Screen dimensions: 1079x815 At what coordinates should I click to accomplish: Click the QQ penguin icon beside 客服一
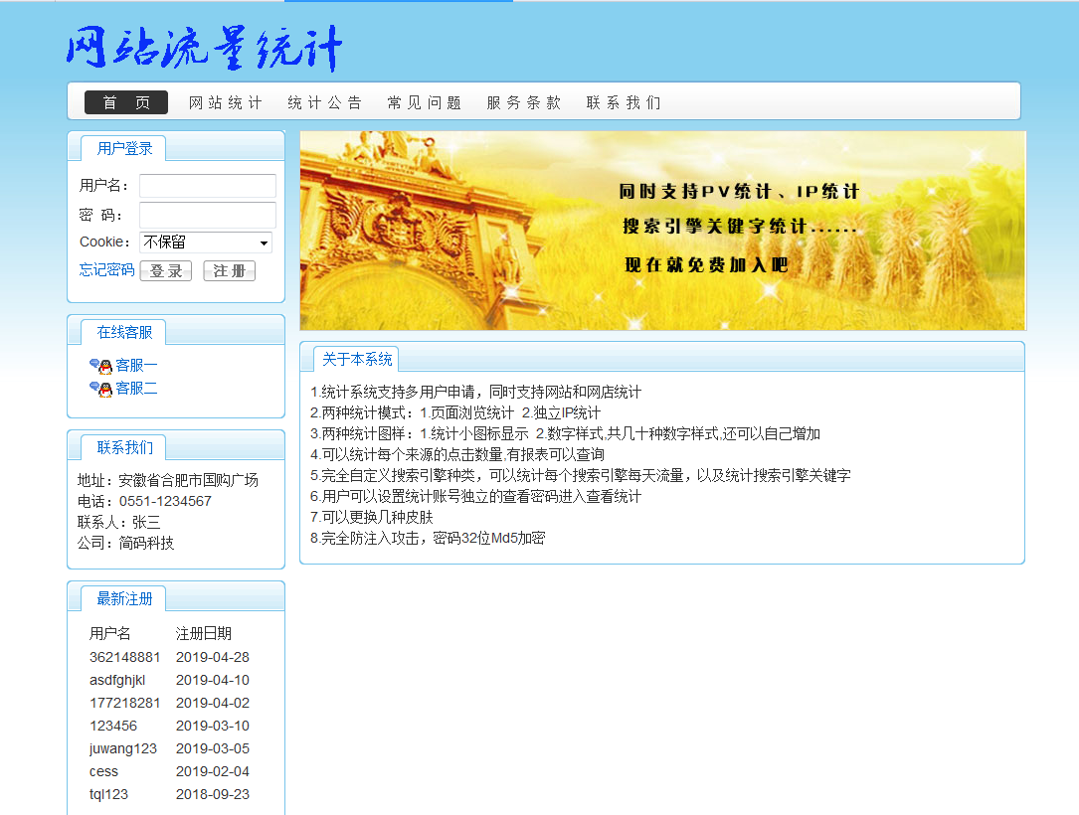[x=100, y=366]
